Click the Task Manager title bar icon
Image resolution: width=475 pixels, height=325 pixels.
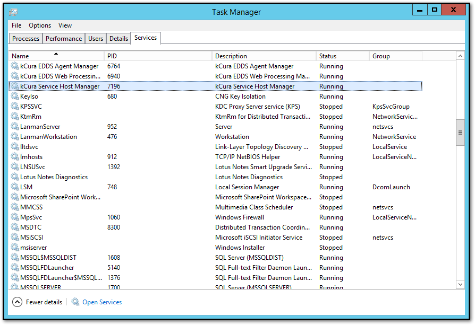pos(13,12)
